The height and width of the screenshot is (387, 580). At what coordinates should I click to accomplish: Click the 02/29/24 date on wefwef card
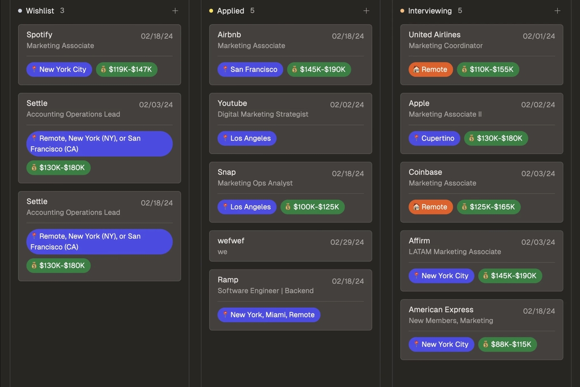point(348,242)
